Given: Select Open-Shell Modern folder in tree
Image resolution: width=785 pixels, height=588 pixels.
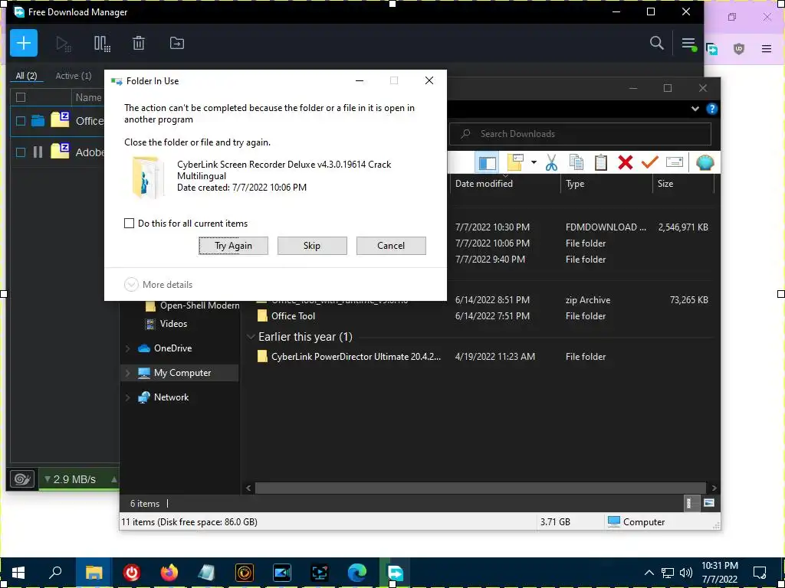Looking at the screenshot, I should (x=192, y=305).
